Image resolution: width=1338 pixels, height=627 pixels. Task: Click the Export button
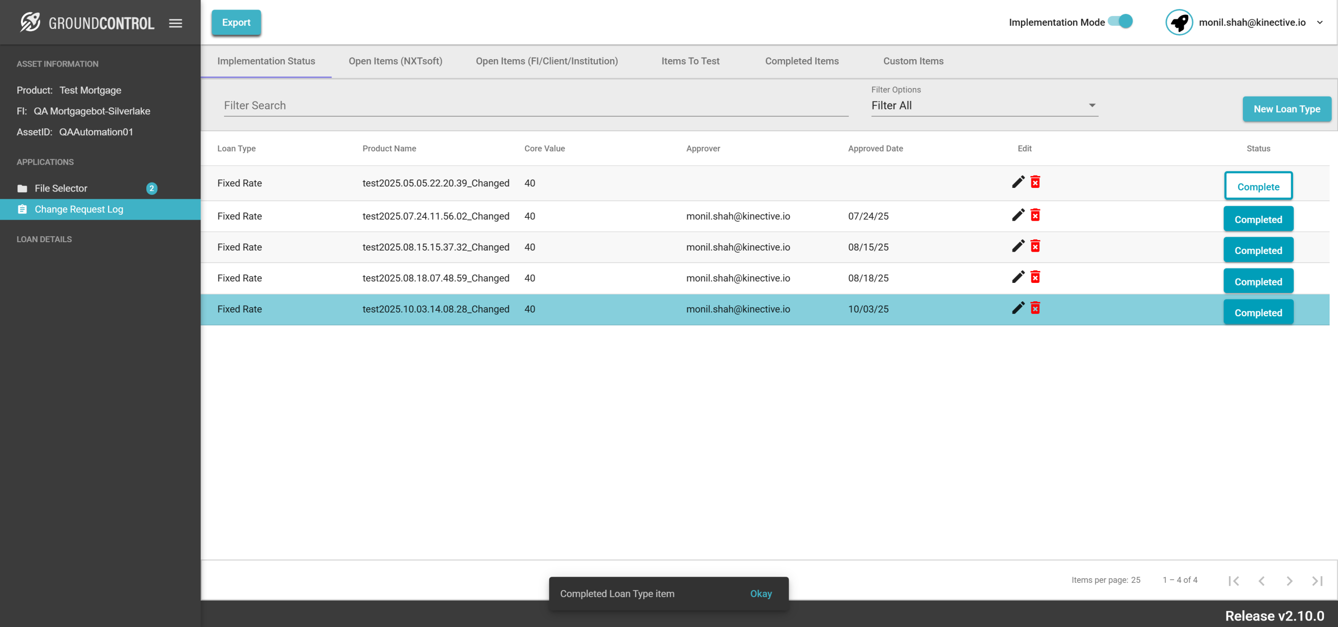[x=236, y=22]
